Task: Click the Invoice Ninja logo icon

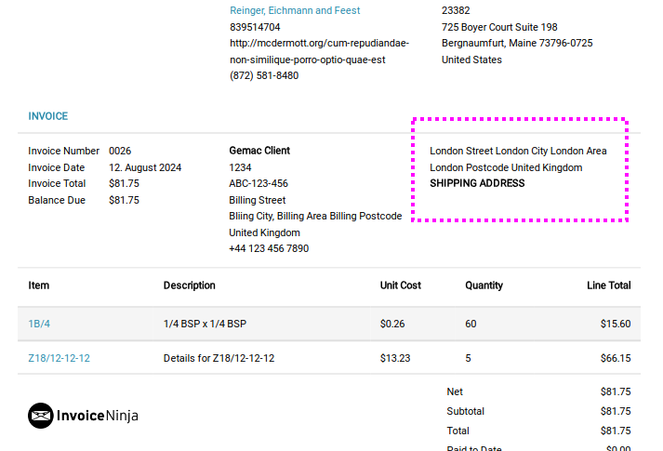Action: 41,416
